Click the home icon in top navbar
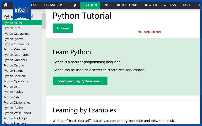This screenshot has height=126, width=202. pos(5,5)
